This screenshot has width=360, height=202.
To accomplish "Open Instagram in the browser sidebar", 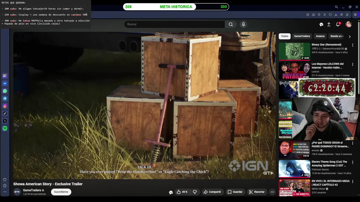I will pos(5,106).
